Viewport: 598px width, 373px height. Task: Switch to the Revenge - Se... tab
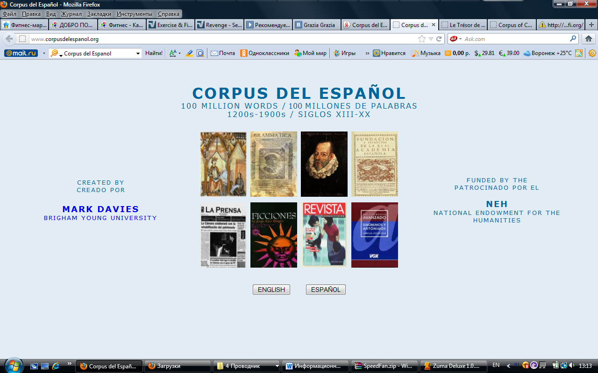coord(220,25)
